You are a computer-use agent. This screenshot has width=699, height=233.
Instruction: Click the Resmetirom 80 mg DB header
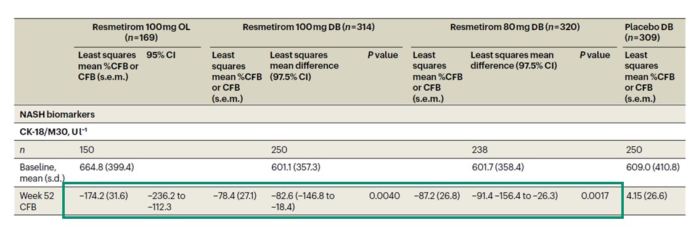[515, 27]
